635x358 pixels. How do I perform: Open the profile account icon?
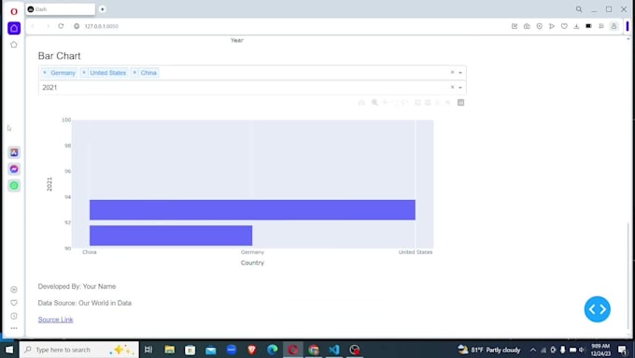click(x=614, y=26)
